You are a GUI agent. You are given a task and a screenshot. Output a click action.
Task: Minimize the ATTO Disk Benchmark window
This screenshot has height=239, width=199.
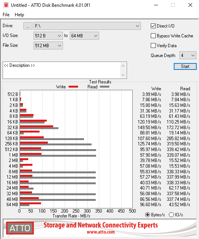tap(156, 5)
